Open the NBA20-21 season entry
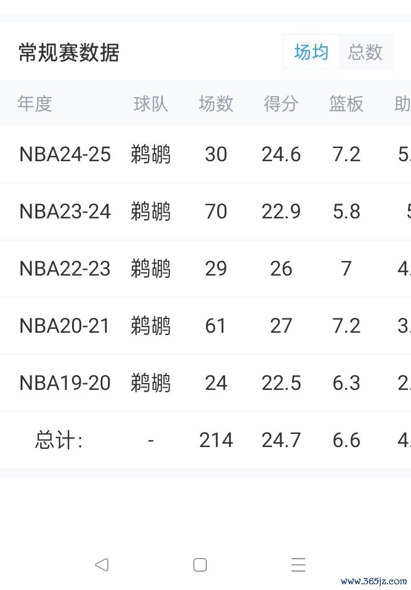 point(65,326)
